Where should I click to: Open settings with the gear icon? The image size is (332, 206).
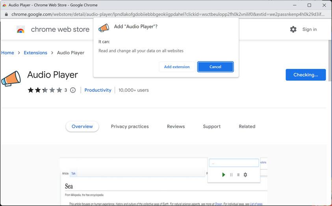[x=293, y=30]
